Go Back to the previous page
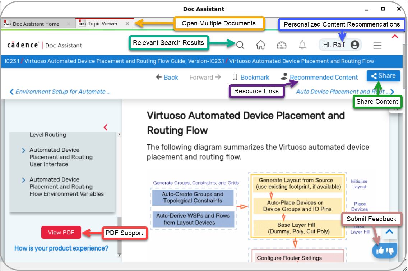 click(167, 77)
